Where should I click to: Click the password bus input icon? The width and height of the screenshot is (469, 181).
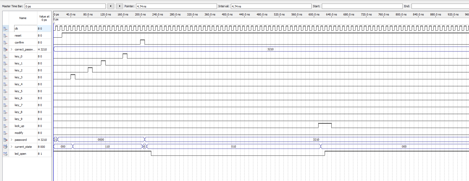point(5,140)
